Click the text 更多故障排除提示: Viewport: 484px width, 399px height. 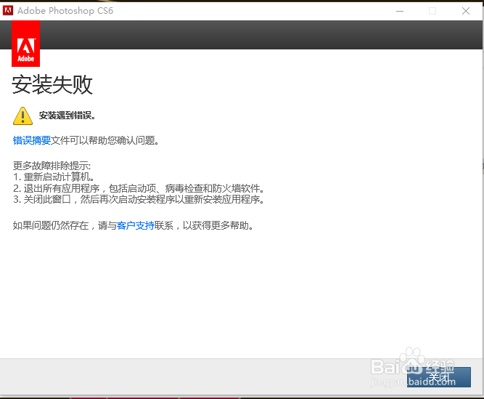pos(52,166)
